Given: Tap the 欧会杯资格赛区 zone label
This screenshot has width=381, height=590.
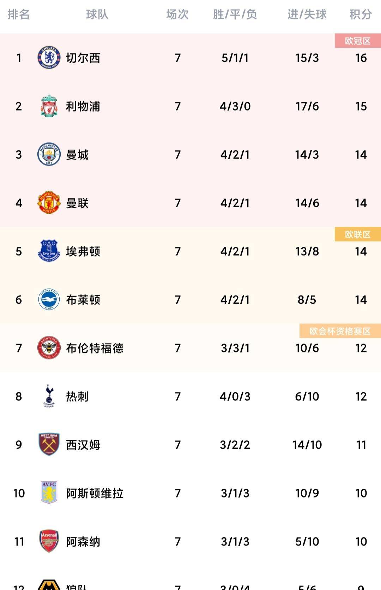Looking at the screenshot, I should [340, 331].
